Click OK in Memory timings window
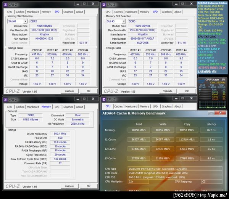 [89, 186]
